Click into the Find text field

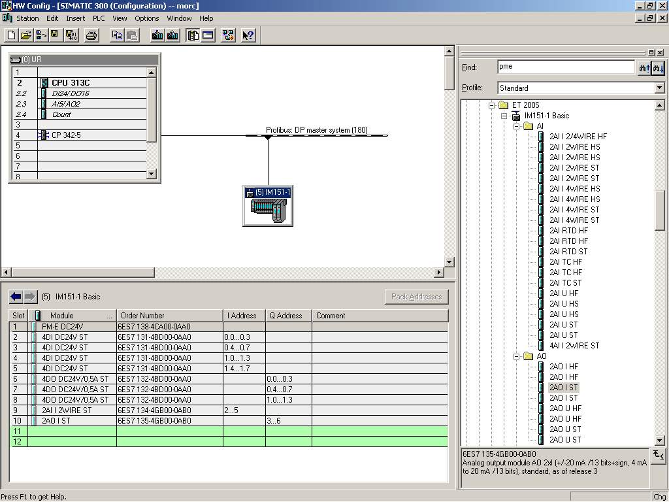point(565,67)
